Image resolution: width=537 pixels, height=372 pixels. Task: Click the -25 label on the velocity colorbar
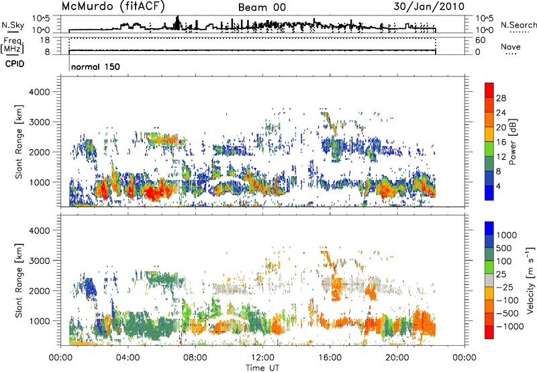[x=505, y=287]
